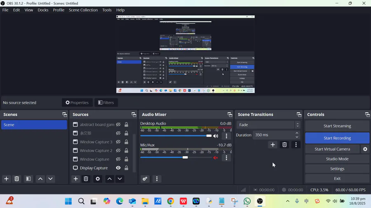Viewport: 371px width, 208px height.
Task: Show the Window Capture 3 source
Action: (x=118, y=142)
